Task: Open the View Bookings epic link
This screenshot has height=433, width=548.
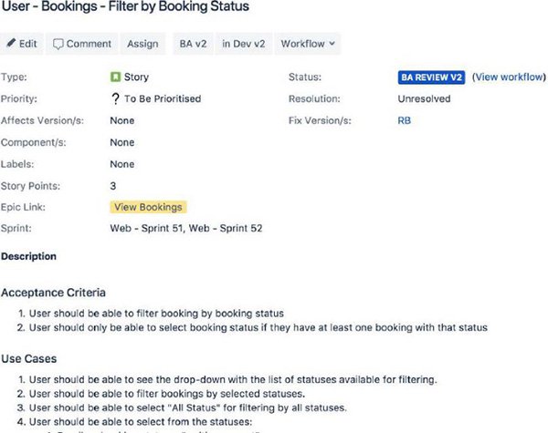Action: tap(148, 207)
